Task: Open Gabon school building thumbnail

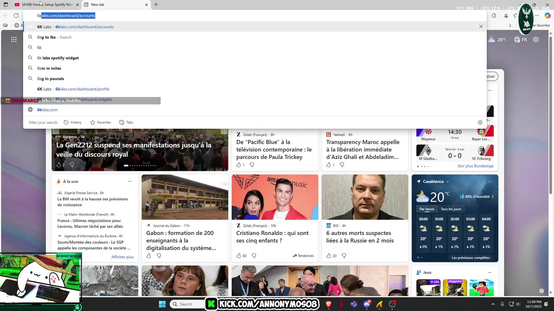Action: pyautogui.click(x=185, y=197)
